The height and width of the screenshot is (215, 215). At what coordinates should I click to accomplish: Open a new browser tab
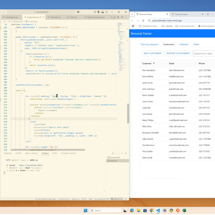pos(208,14)
